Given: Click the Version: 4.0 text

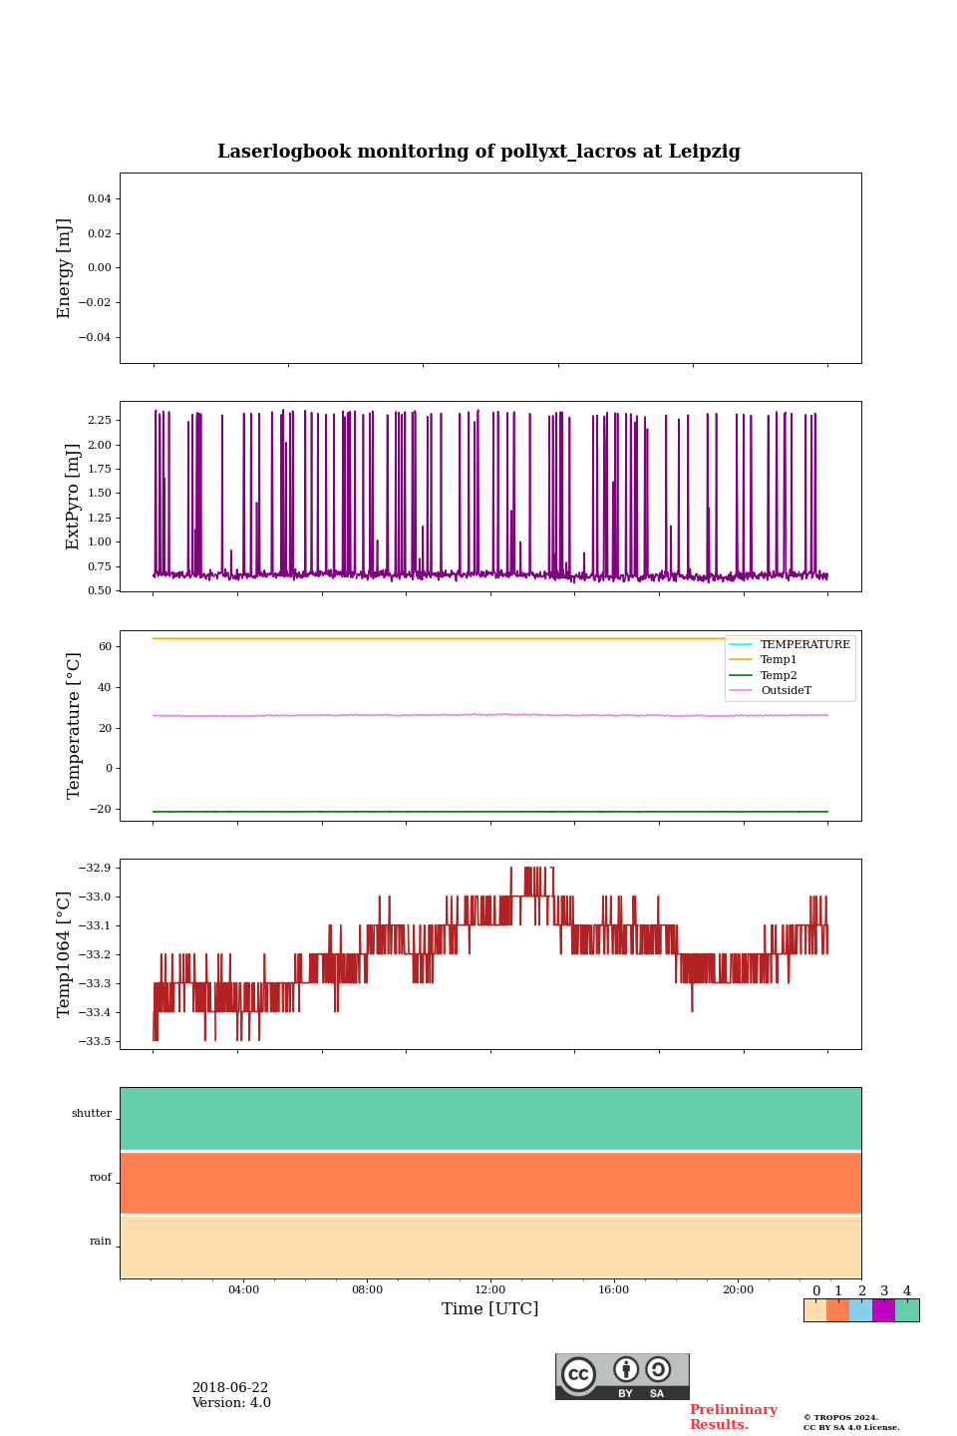Looking at the screenshot, I should [231, 1403].
